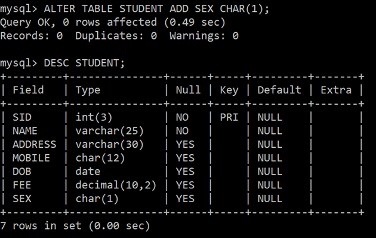Viewport: 376px width, 238px height.
Task: Click the Extra column header
Action: pos(336,90)
